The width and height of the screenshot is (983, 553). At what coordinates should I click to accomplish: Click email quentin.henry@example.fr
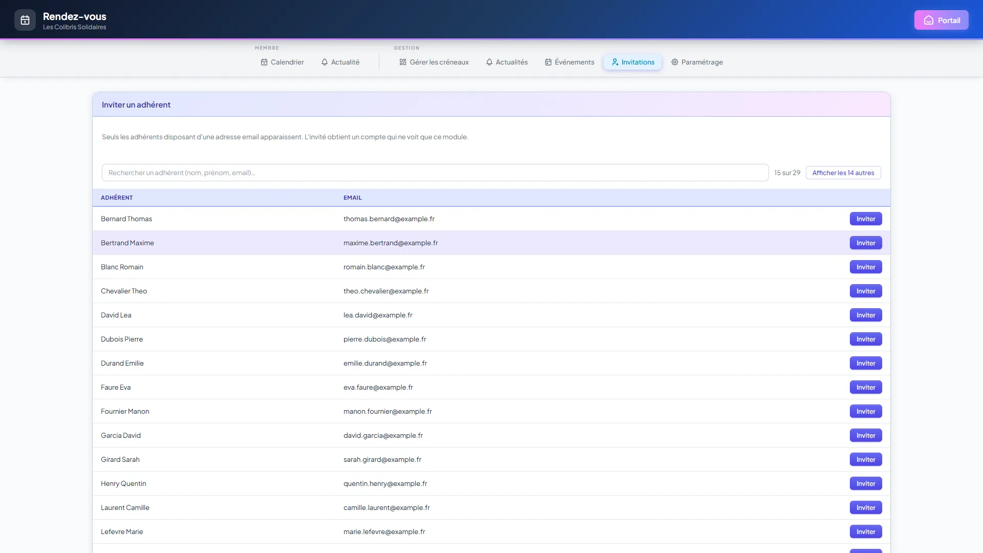(x=385, y=483)
